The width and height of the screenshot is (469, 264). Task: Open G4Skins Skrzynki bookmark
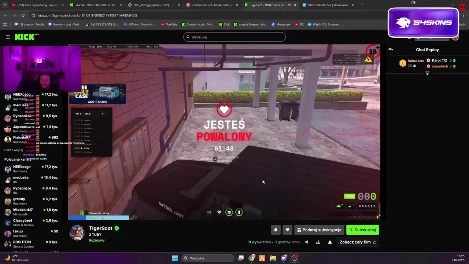139,25
